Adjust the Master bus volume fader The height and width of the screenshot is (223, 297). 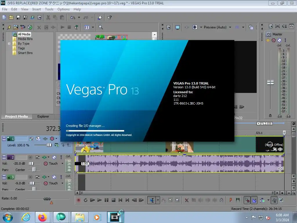tap(270, 82)
